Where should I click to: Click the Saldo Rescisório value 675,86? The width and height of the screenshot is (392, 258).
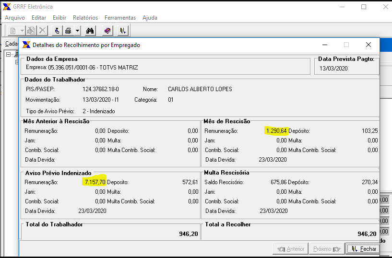coord(278,182)
